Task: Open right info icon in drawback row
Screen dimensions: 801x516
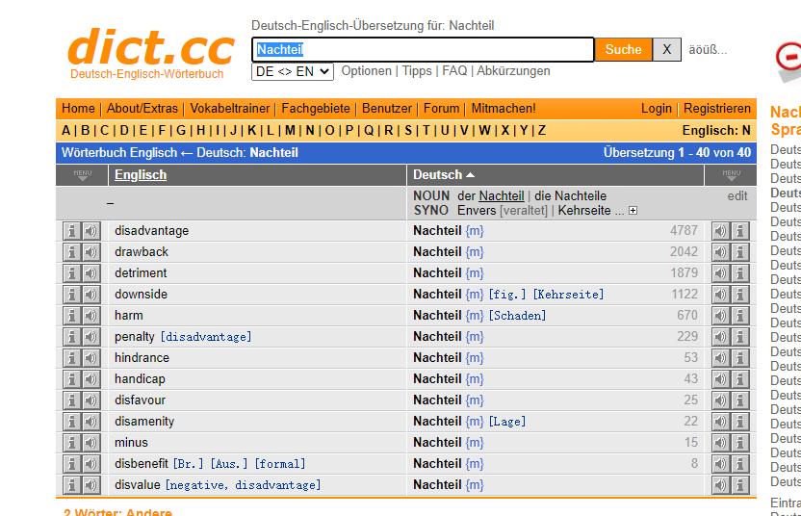Action: tap(740, 252)
